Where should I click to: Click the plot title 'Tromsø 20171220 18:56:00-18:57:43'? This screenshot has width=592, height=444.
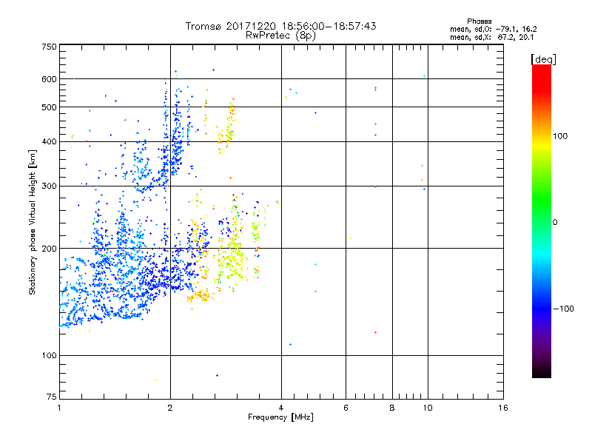(280, 26)
